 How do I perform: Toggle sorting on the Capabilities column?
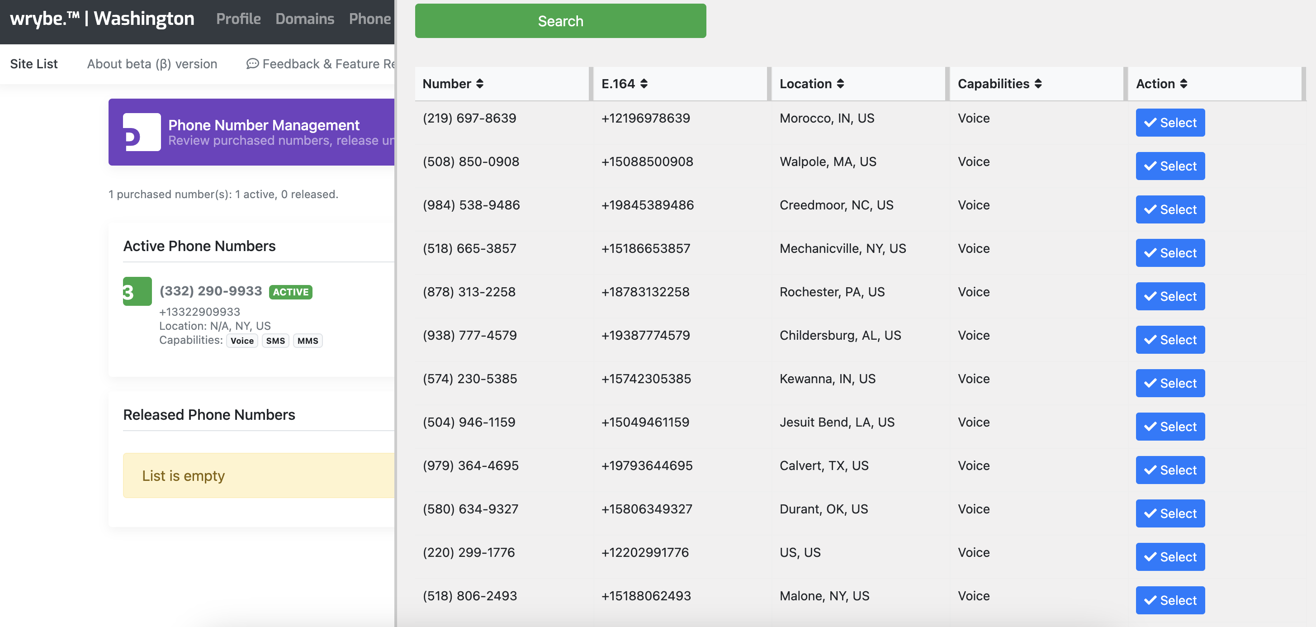coord(1037,83)
